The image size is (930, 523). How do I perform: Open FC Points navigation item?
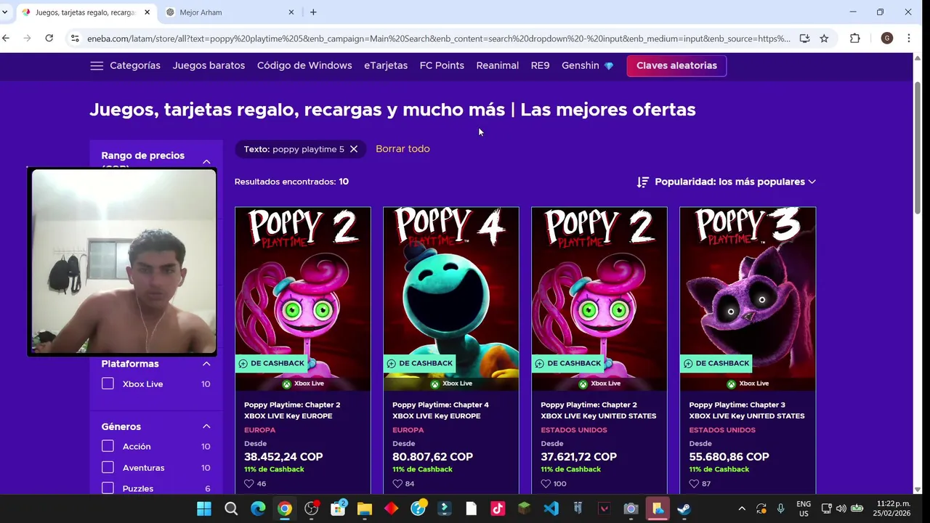[442, 65]
